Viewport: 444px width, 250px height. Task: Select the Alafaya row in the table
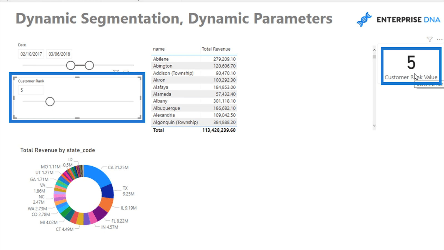194,87
